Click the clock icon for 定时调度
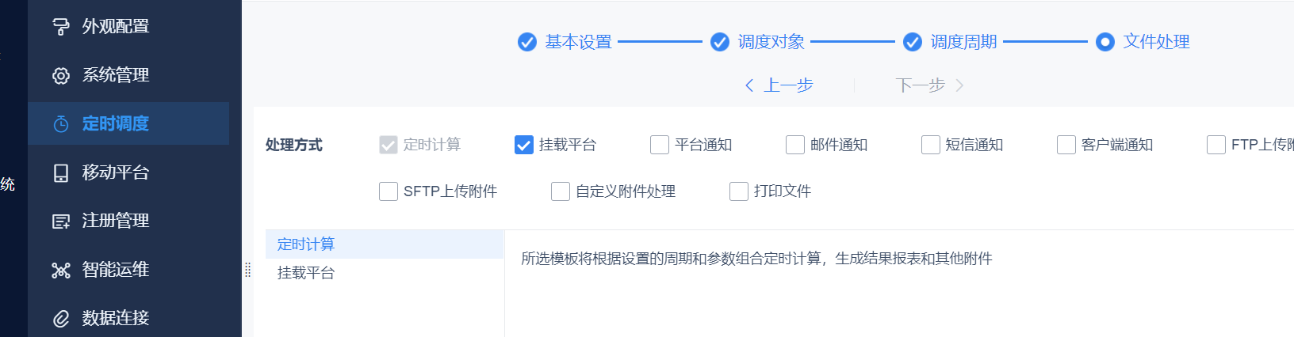This screenshot has height=337, width=1294. (x=61, y=124)
